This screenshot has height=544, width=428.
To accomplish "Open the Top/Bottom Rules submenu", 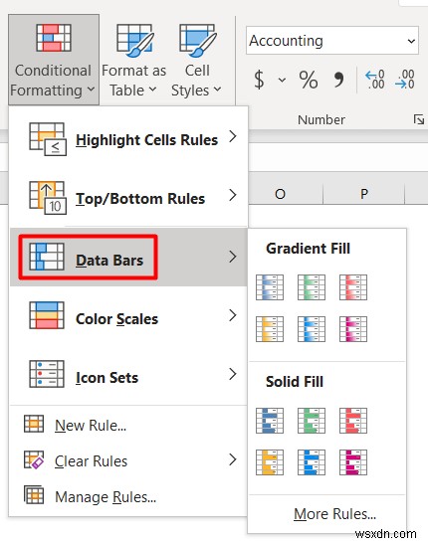I will pyautogui.click(x=128, y=198).
